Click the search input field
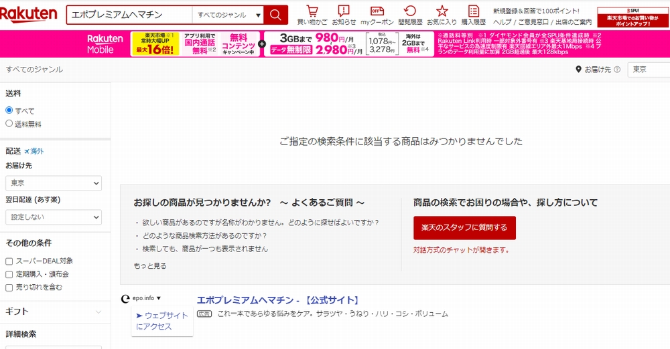670x349 pixels. [129, 15]
